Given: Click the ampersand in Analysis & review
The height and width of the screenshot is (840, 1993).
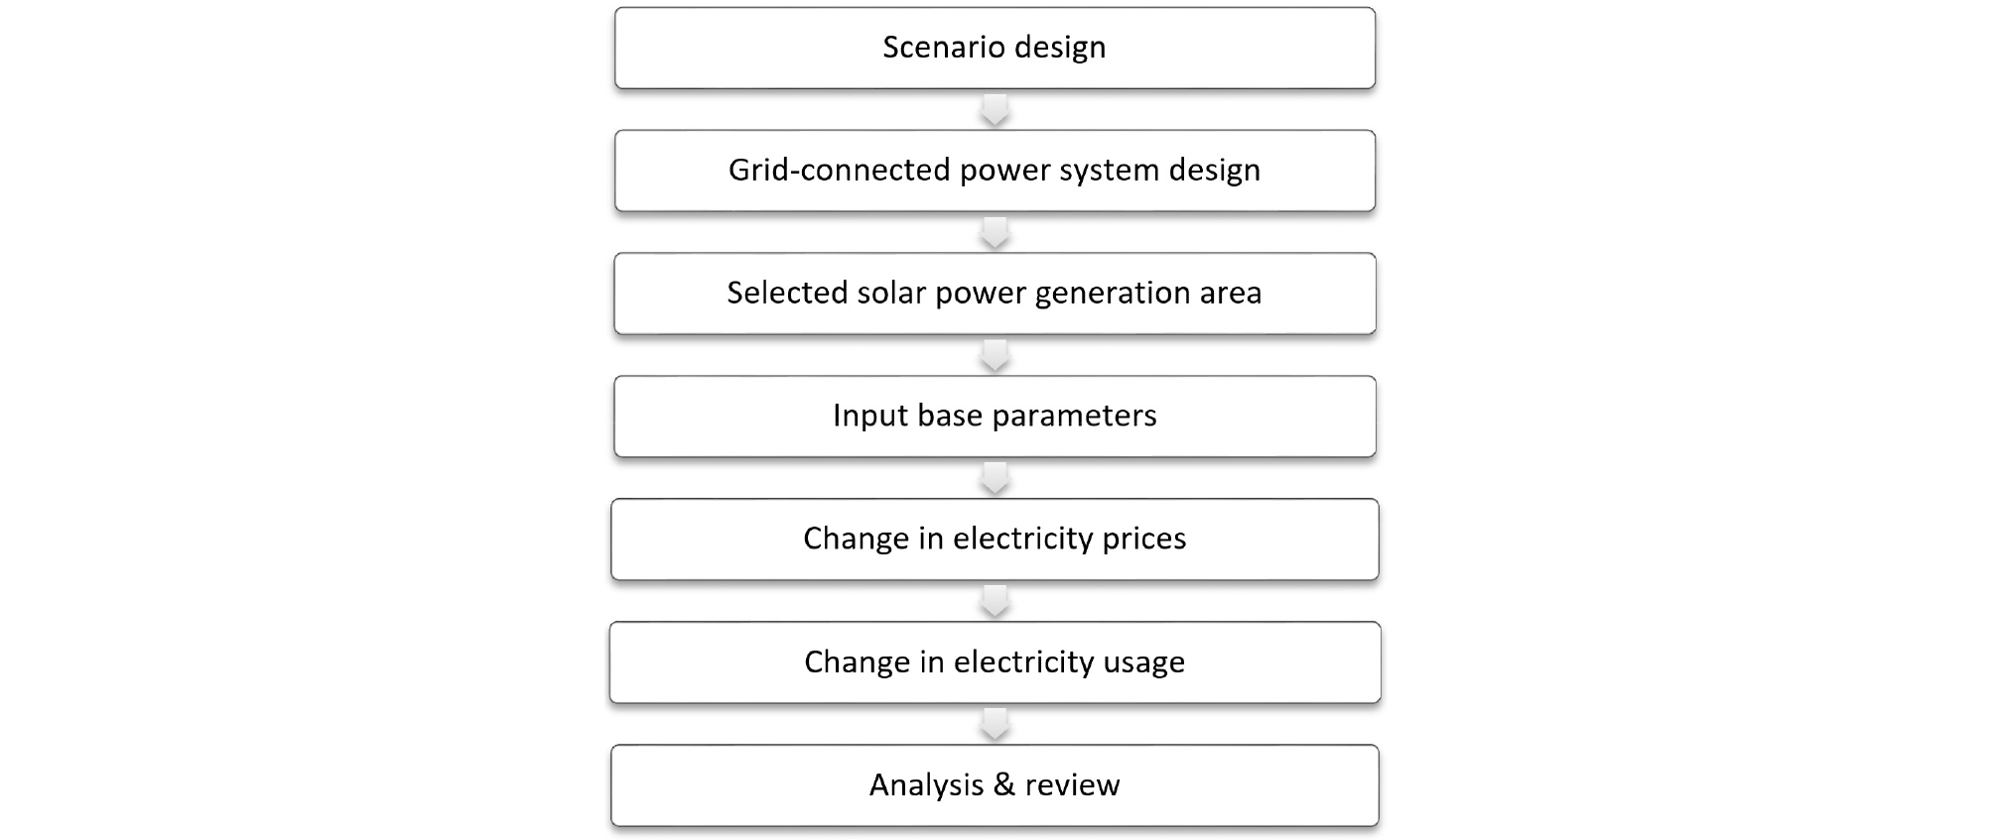Looking at the screenshot, I should 1003,785.
